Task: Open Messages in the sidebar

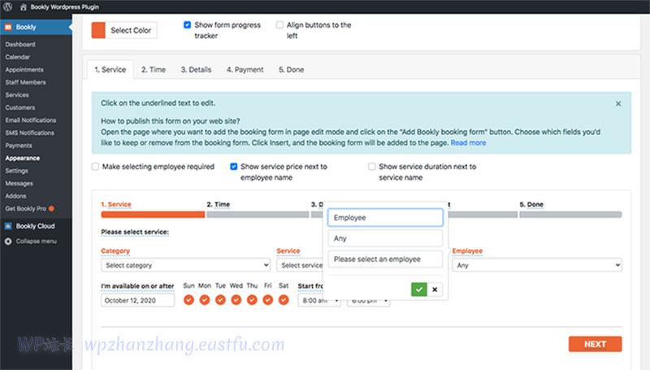Action: (x=19, y=184)
